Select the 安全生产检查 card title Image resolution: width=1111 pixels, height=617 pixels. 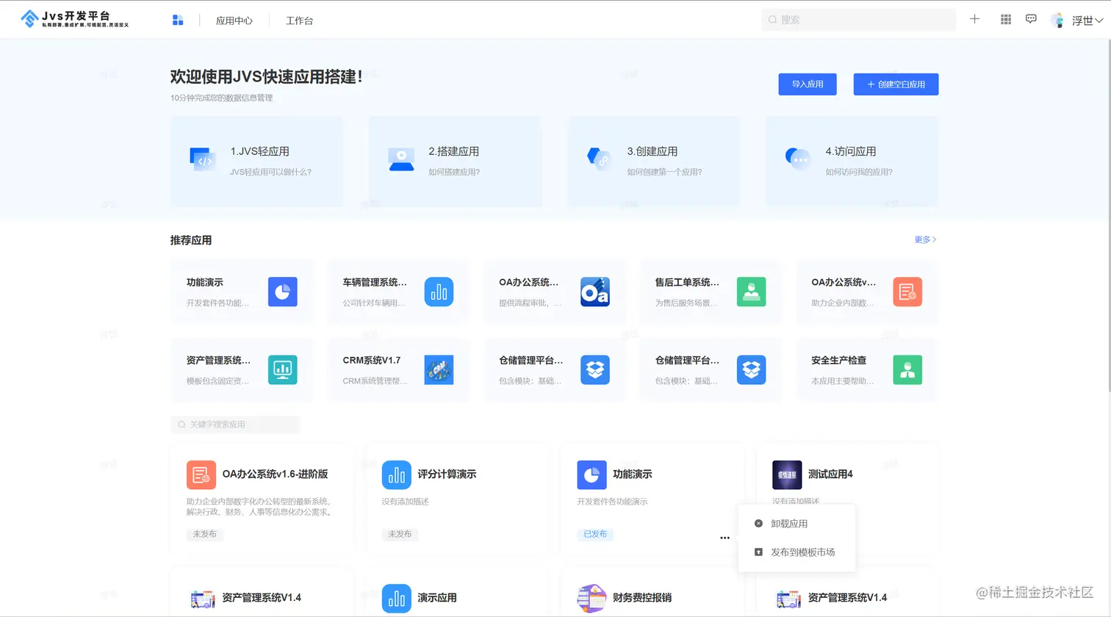point(839,360)
